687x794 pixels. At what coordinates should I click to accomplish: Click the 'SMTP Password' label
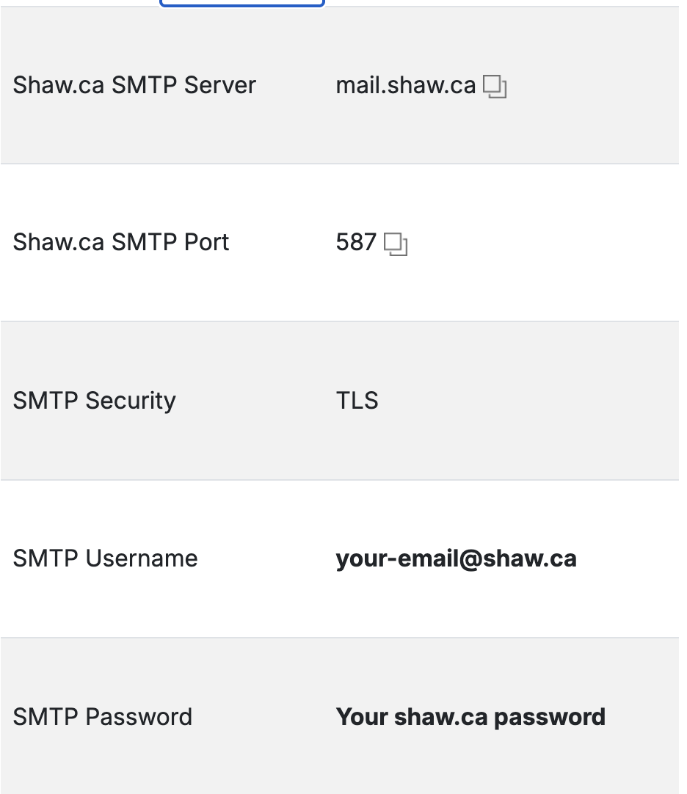[x=102, y=717]
